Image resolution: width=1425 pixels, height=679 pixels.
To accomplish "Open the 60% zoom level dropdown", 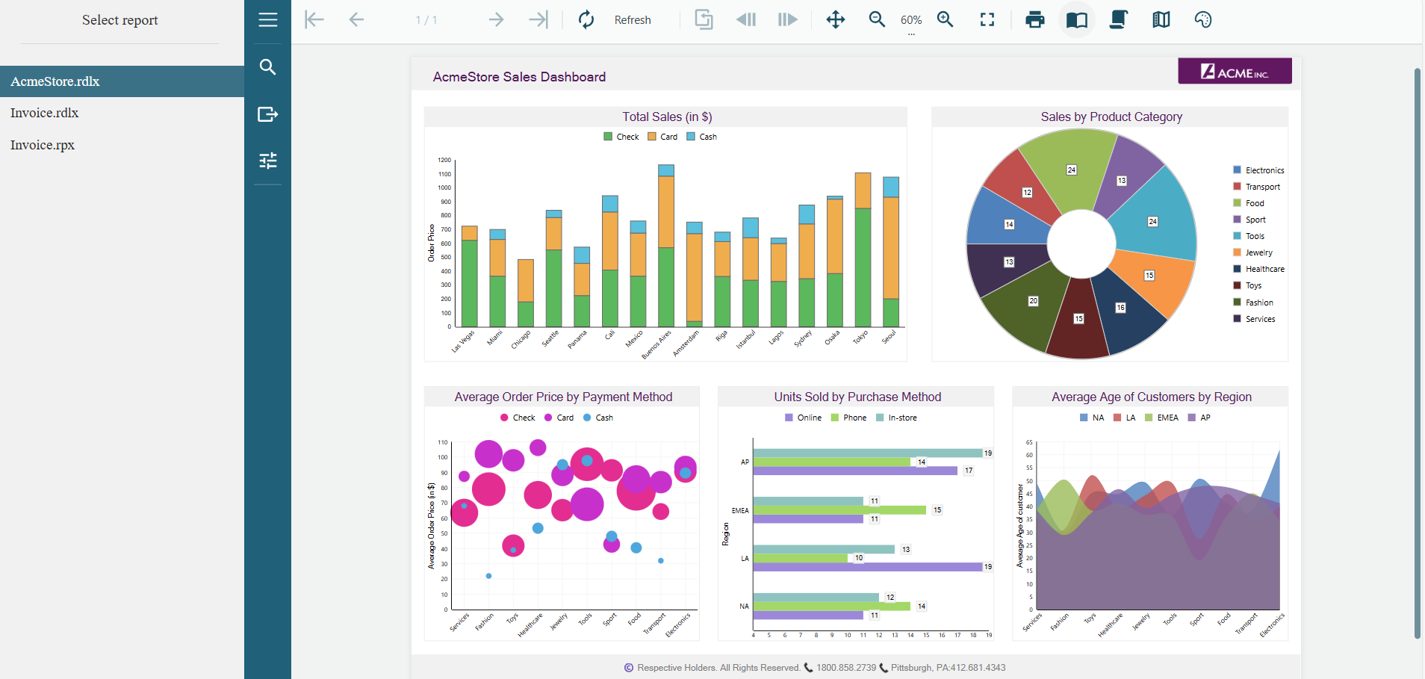I will (x=911, y=21).
